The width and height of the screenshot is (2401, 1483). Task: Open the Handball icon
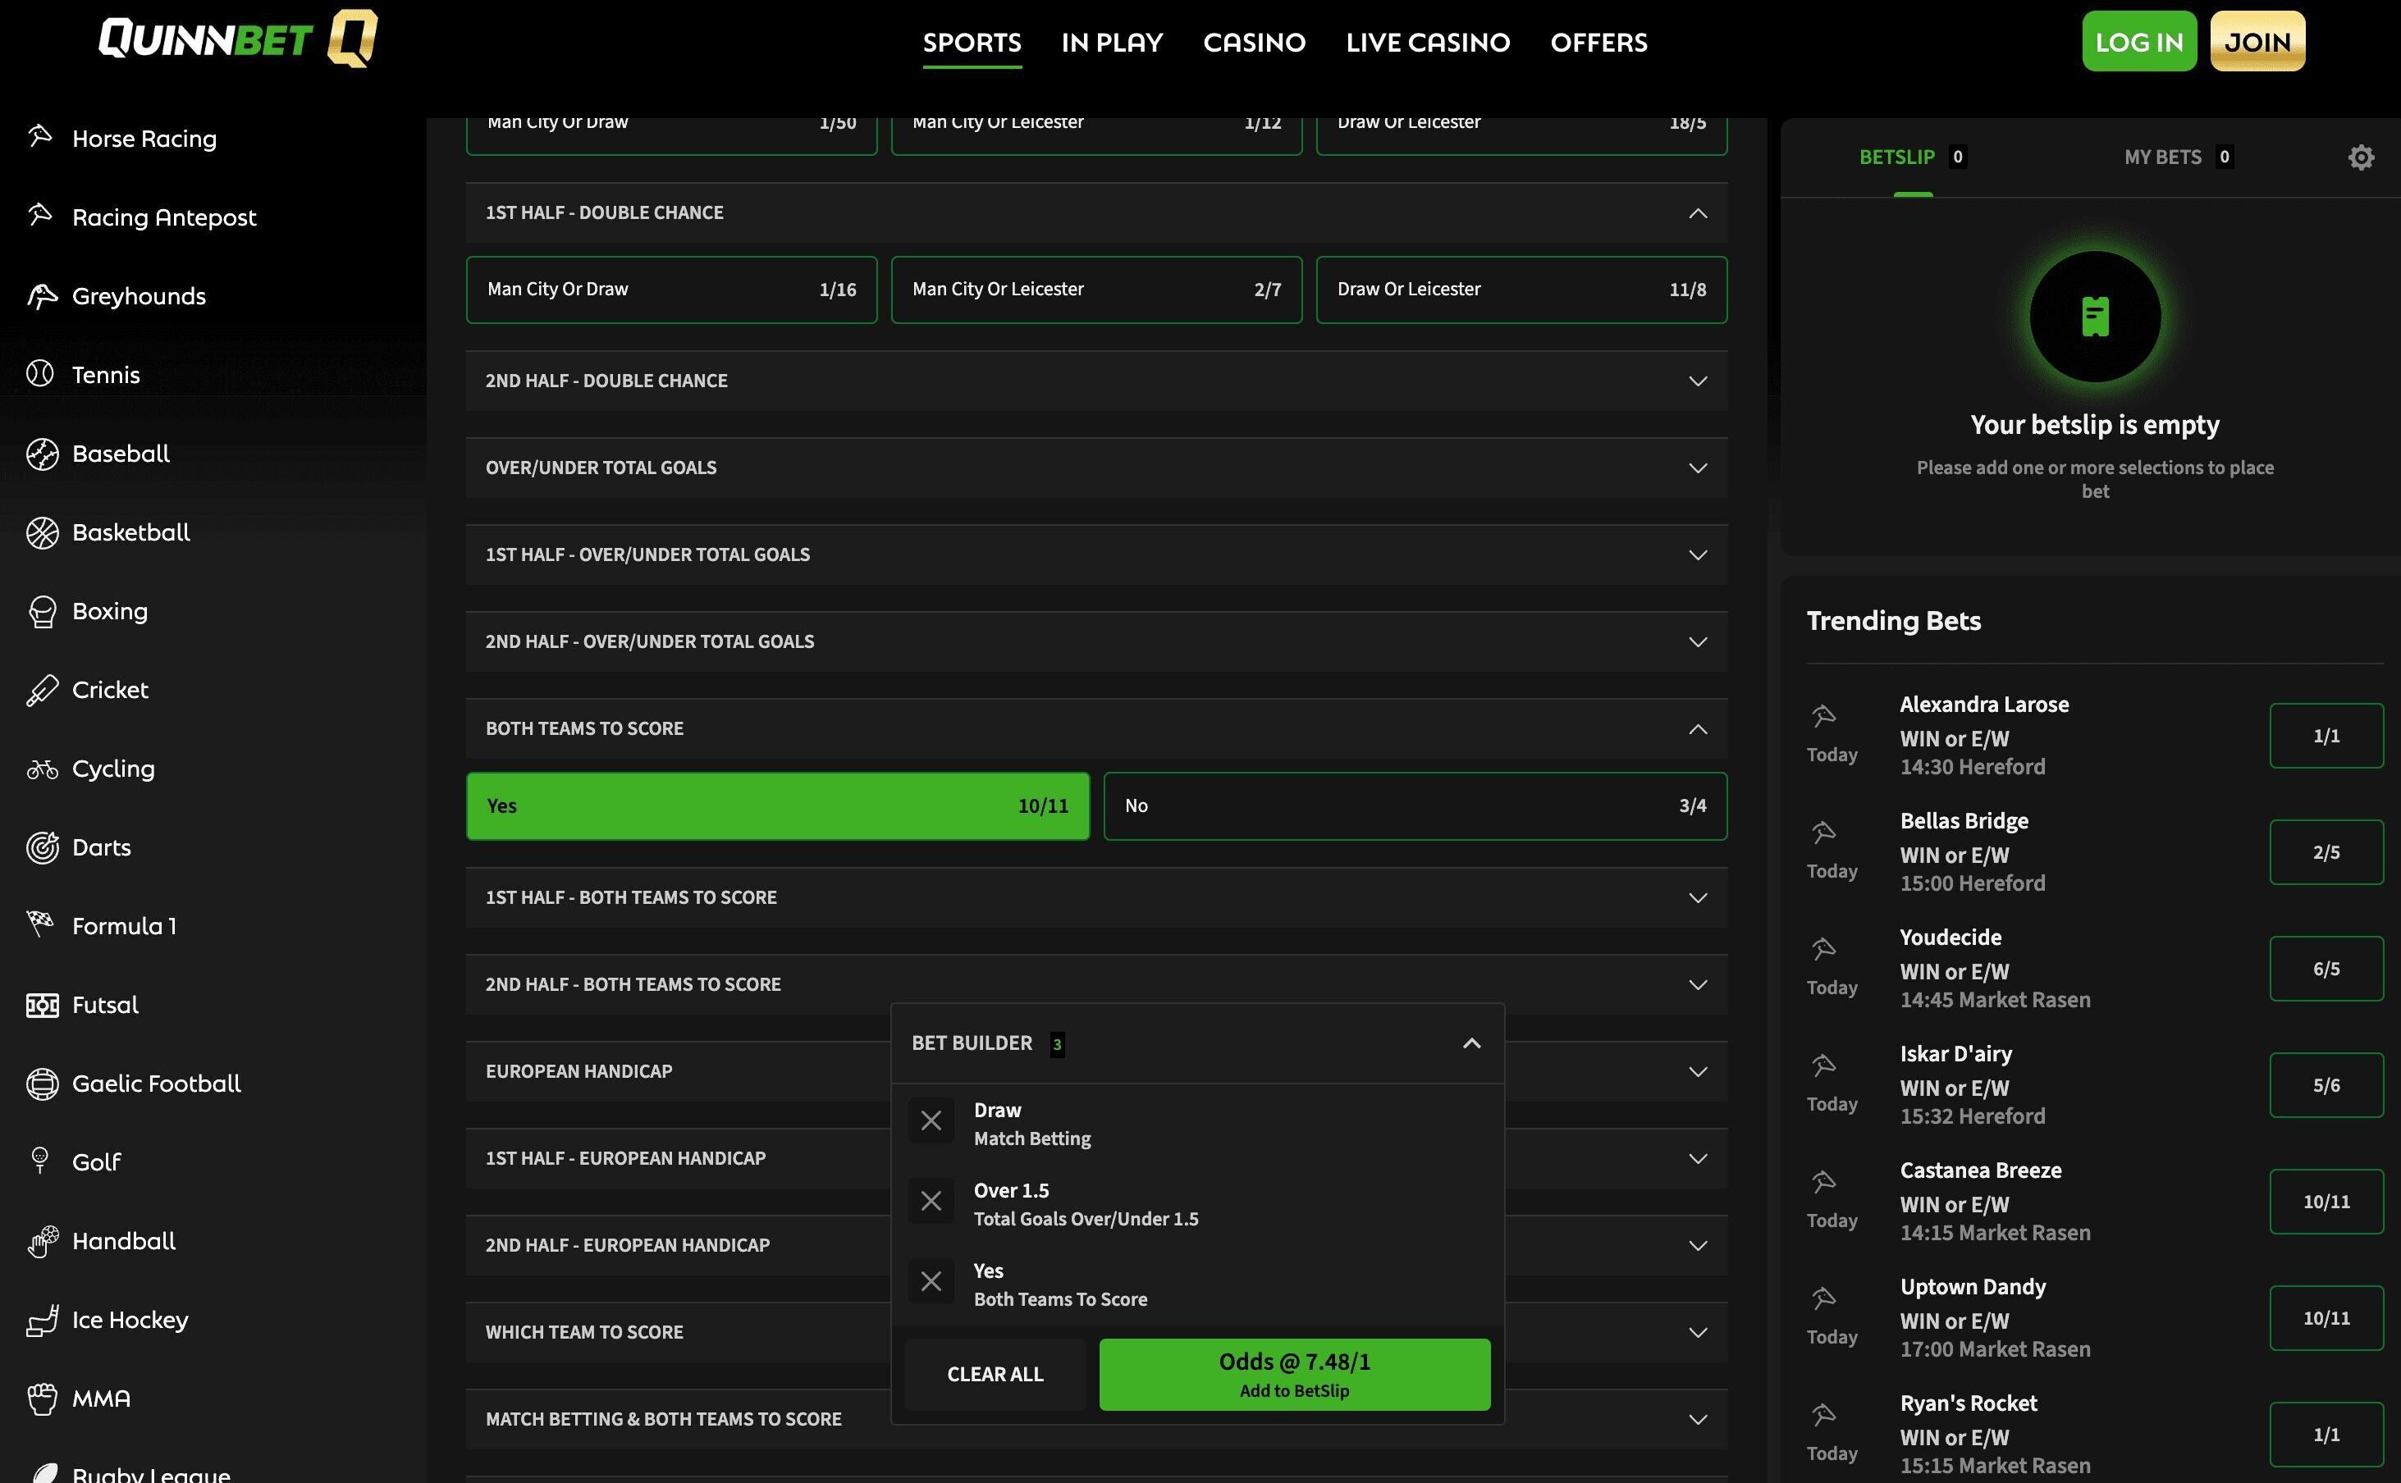42,1242
